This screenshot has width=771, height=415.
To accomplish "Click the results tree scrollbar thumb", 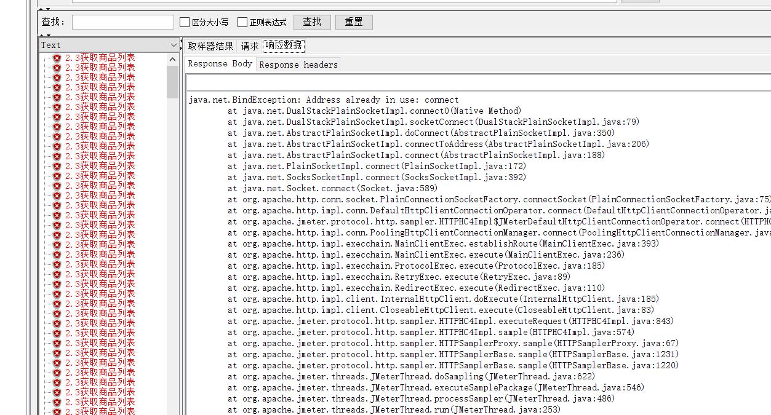I will click(x=172, y=82).
